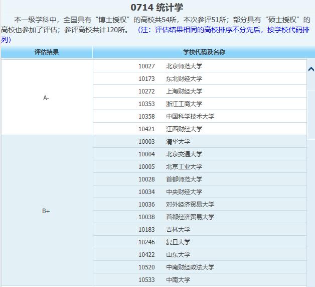Click the 评估结果 column header

(x=47, y=52)
